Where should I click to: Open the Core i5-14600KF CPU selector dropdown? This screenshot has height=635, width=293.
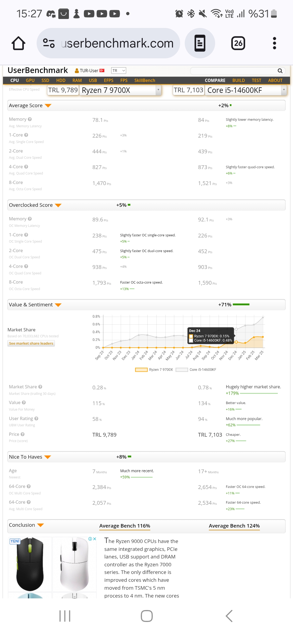246,90
